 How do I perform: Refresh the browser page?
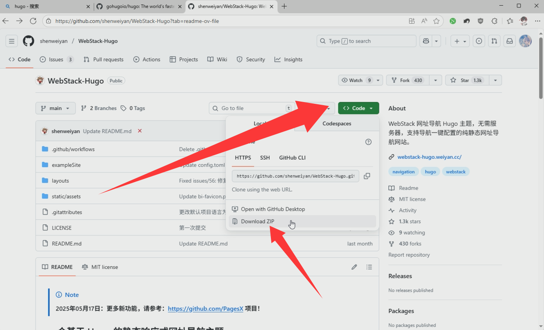point(33,21)
